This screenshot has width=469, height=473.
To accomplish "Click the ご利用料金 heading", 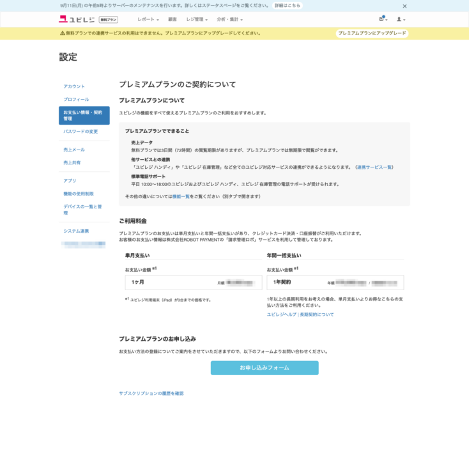I will 133,221.
